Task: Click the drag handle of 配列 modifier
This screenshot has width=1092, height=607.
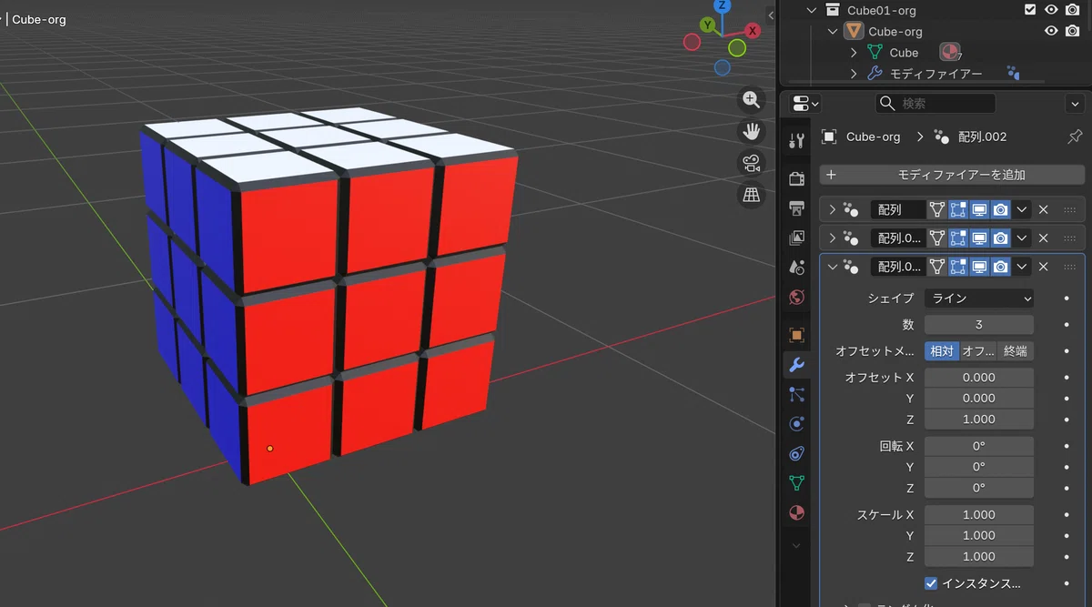Action: 1069,209
